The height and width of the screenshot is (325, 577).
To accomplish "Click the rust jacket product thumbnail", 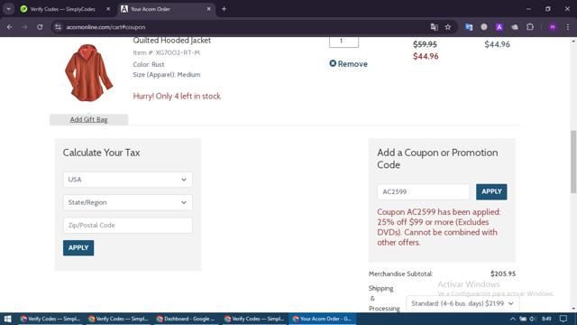I will [x=88, y=72].
